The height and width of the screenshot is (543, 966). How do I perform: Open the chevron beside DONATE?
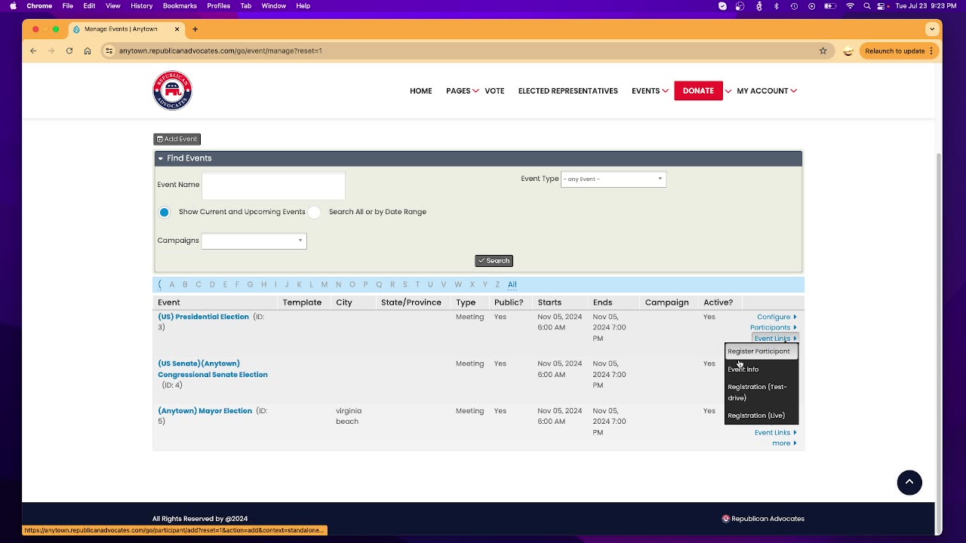point(728,90)
